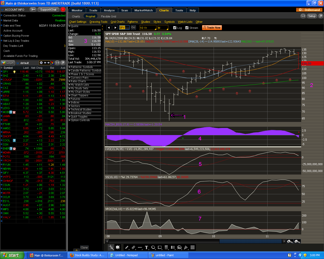Open the Drawing Tools menu
This screenshot has height=259, width=324.
click(x=98, y=22)
